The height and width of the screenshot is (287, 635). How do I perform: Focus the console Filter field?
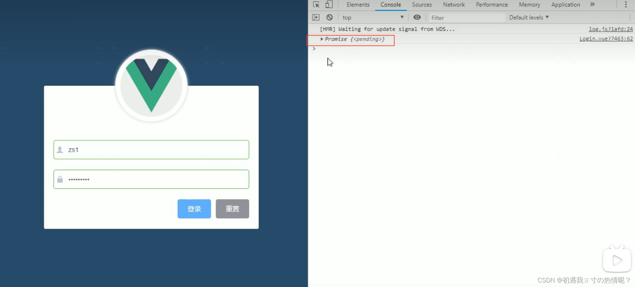pyautogui.click(x=467, y=18)
